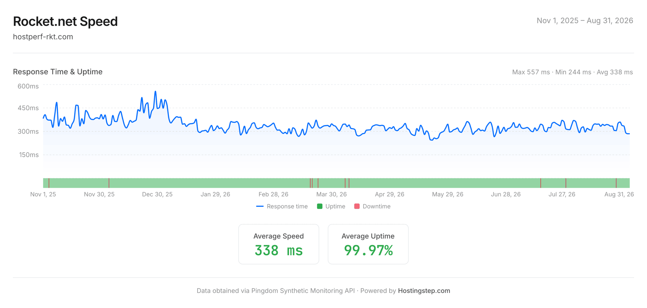
Task: Click the hostperf-rkt.com domain text
Action: pos(43,37)
